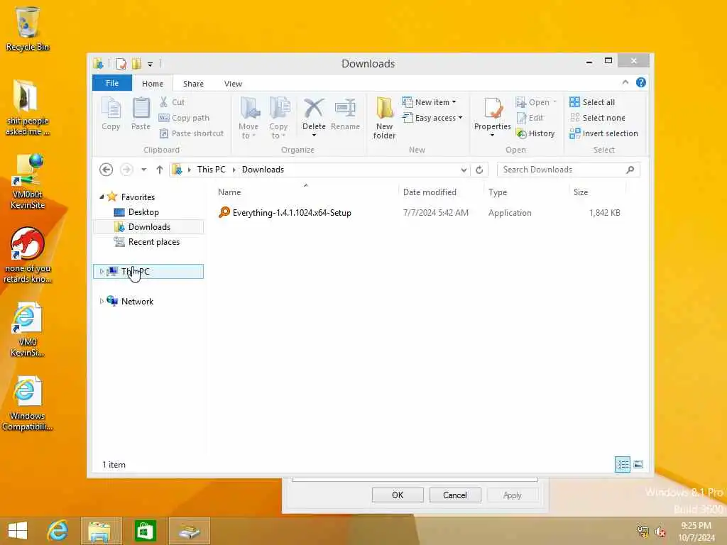Open file History from the ribbon
The width and height of the screenshot is (727, 545).
[x=535, y=133]
